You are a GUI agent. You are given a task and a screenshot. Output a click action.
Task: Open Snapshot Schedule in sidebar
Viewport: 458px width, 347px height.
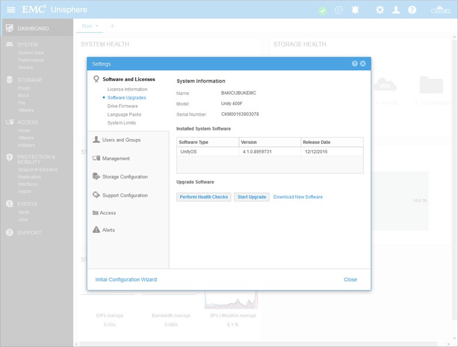[38, 170]
